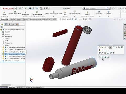126x94 pixels.
Task: Open Display Style icon in the view toolbar
Action: (76, 19)
